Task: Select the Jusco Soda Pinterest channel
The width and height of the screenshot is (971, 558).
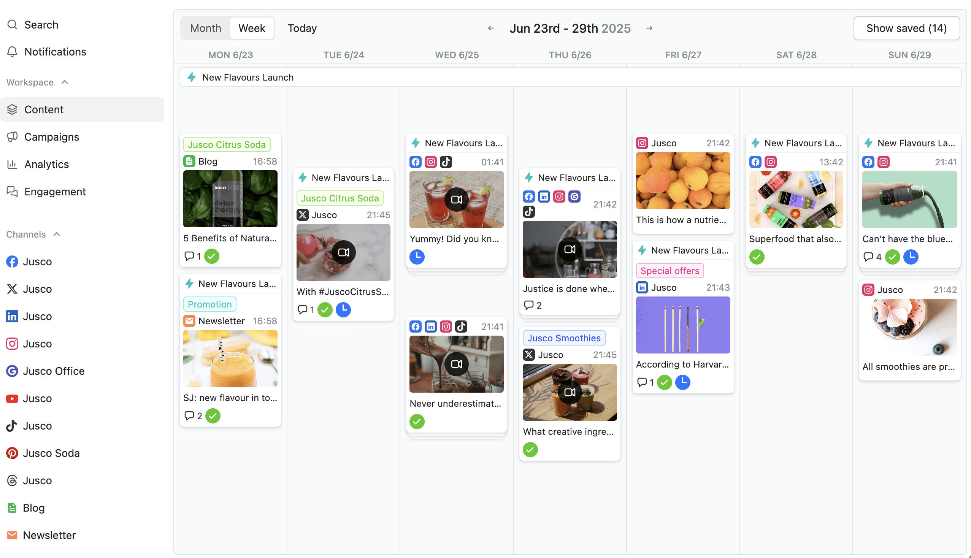Action: click(51, 453)
